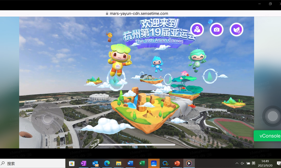Push the left joystick's right arrow
The image size is (281, 168).
coord(58,119)
